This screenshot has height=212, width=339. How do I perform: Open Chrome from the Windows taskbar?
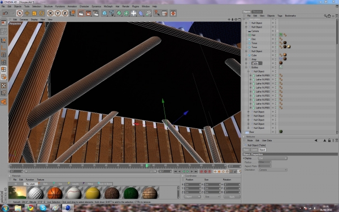point(31,208)
